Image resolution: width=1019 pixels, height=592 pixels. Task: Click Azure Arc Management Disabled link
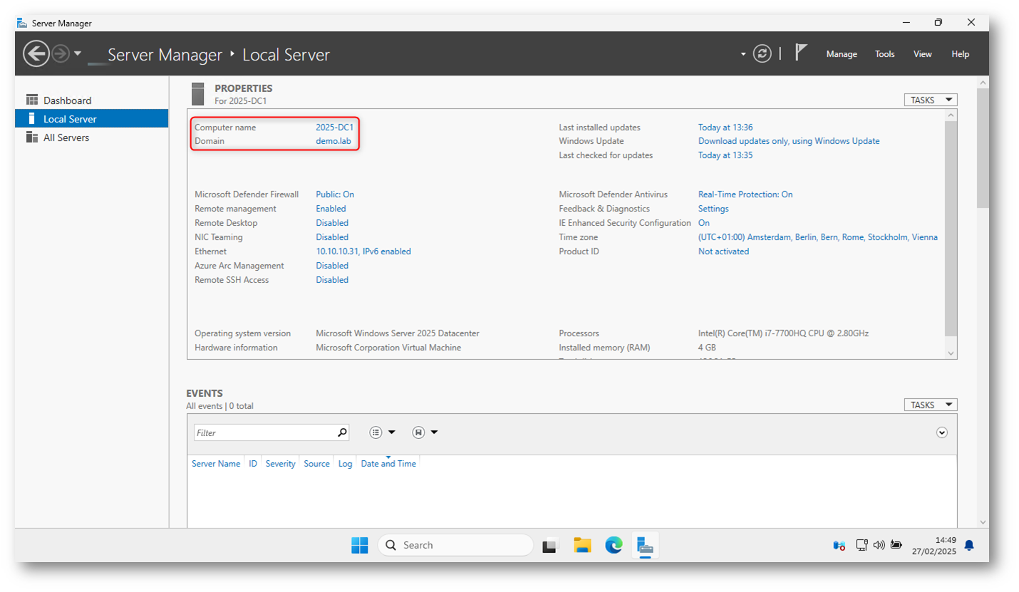click(332, 266)
